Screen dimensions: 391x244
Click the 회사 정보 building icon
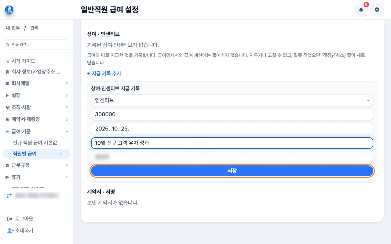7,72
